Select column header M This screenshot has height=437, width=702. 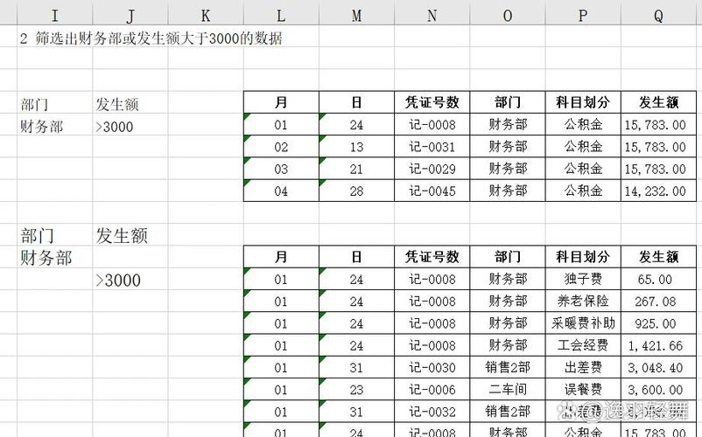[357, 16]
